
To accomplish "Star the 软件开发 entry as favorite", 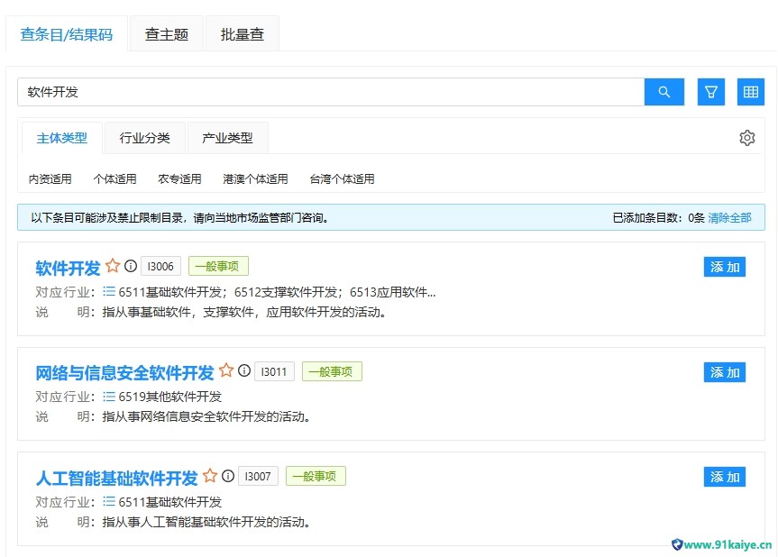I will point(113,266).
